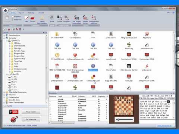This screenshot has height=134, width=179.
Task: Expand the Netzwerk tree node
Action: click(4, 95)
